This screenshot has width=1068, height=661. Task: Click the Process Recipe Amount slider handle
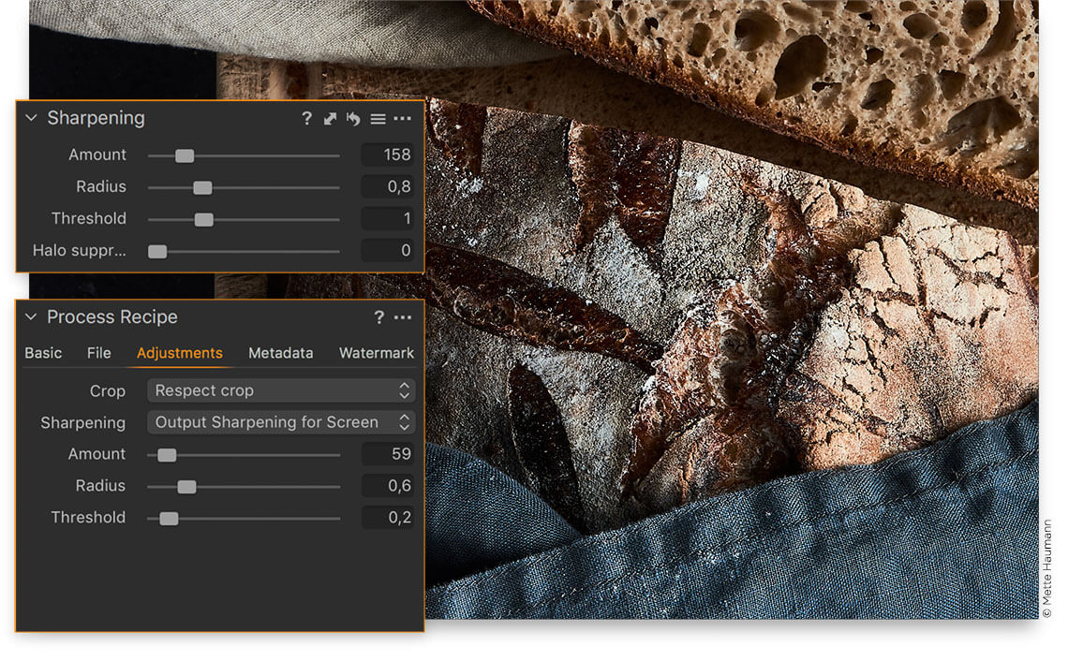[x=167, y=455]
